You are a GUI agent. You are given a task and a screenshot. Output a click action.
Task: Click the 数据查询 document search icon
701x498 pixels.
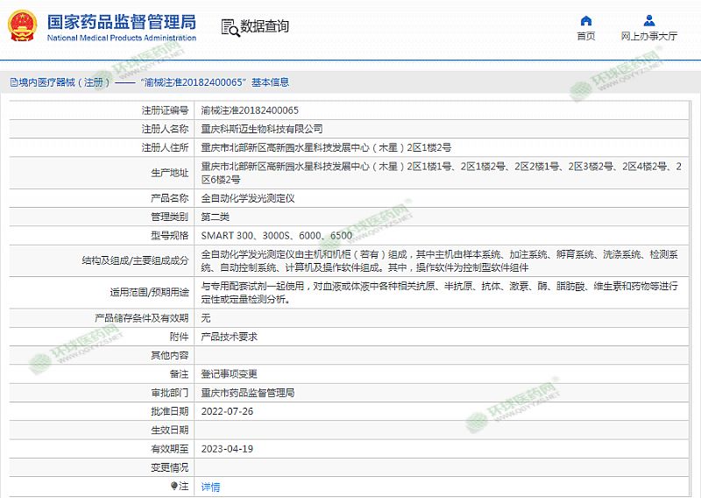point(229,26)
